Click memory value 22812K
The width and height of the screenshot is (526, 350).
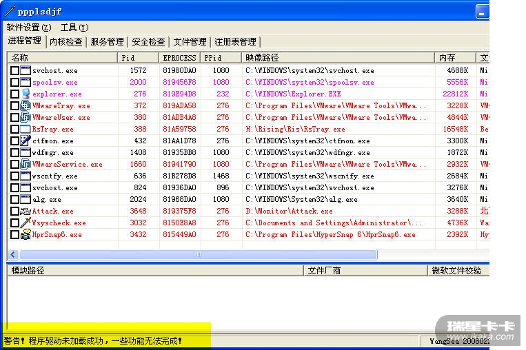click(455, 94)
